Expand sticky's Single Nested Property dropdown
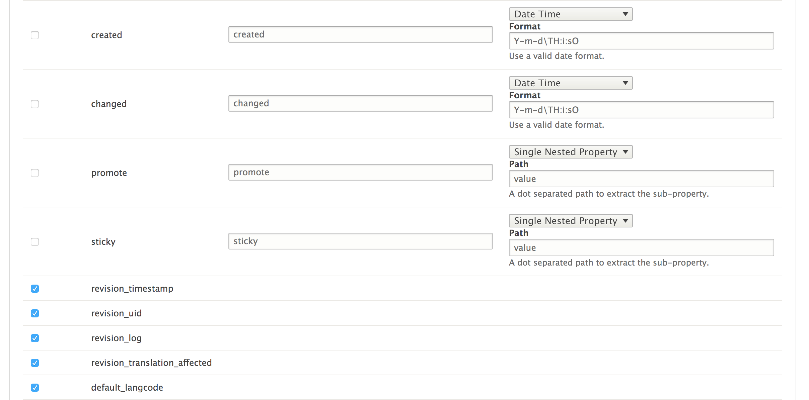Screen dimensions: 809x400 pyautogui.click(x=571, y=221)
